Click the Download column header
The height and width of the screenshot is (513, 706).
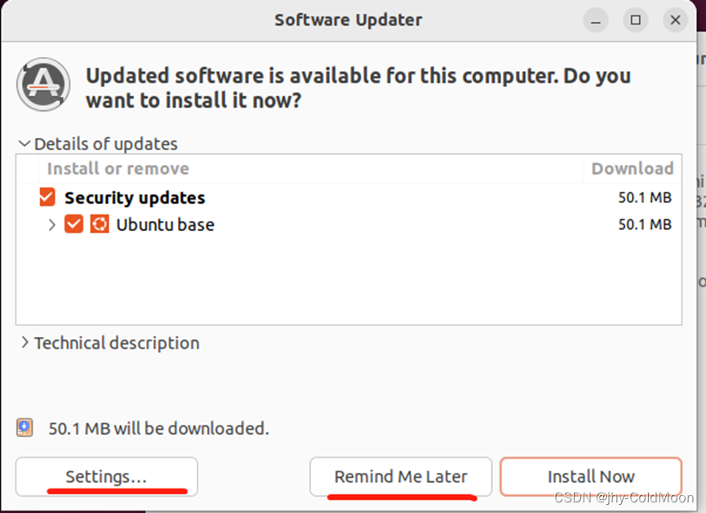(x=632, y=168)
